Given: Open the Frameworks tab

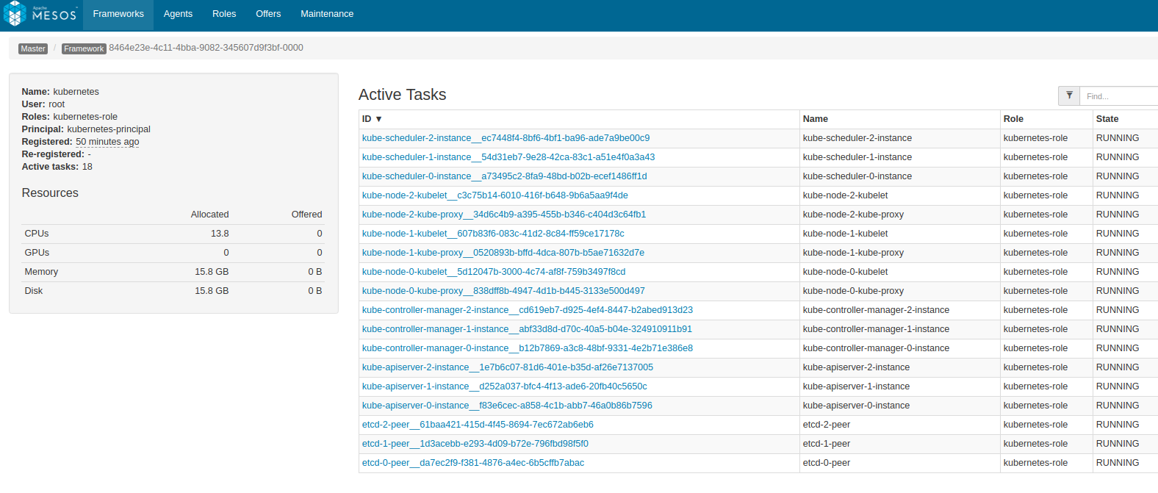Looking at the screenshot, I should (x=118, y=14).
